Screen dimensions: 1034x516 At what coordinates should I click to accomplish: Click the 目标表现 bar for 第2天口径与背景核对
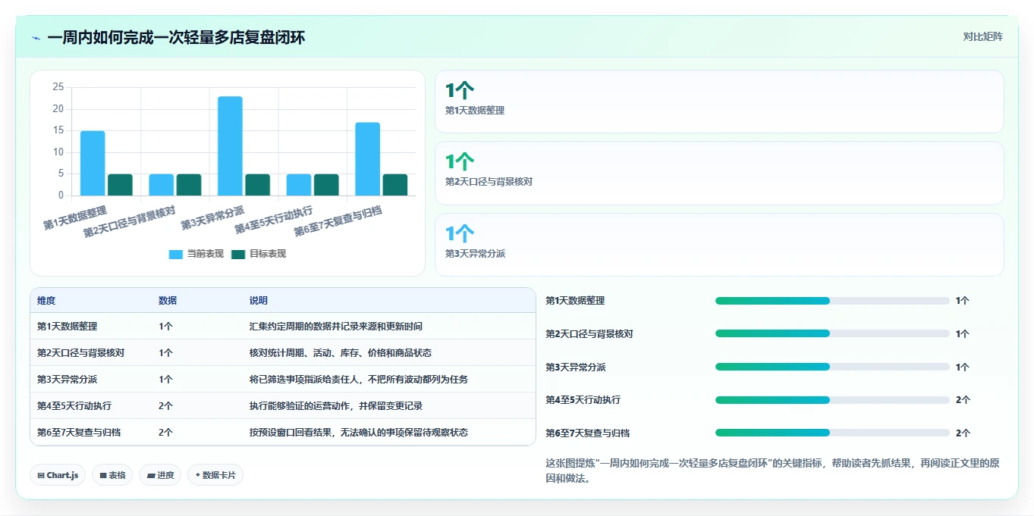click(x=189, y=185)
